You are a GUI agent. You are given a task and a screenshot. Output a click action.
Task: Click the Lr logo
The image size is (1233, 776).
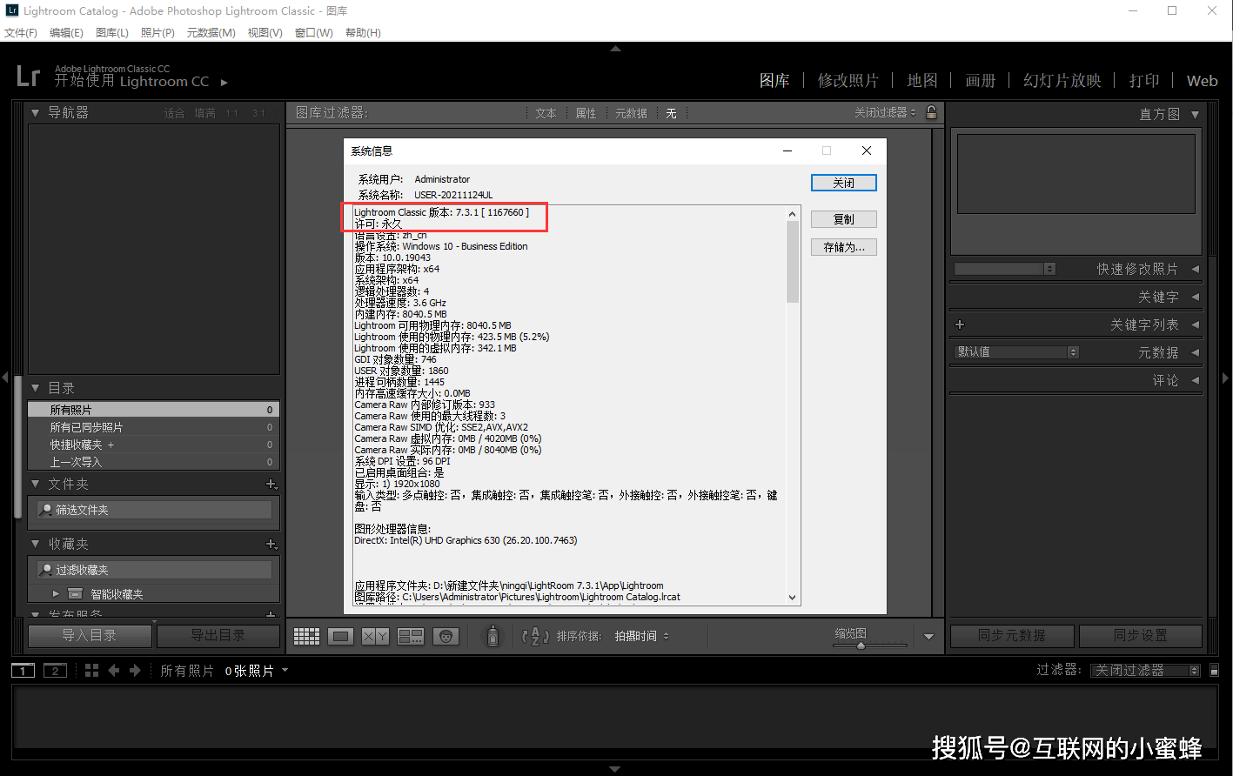point(28,76)
